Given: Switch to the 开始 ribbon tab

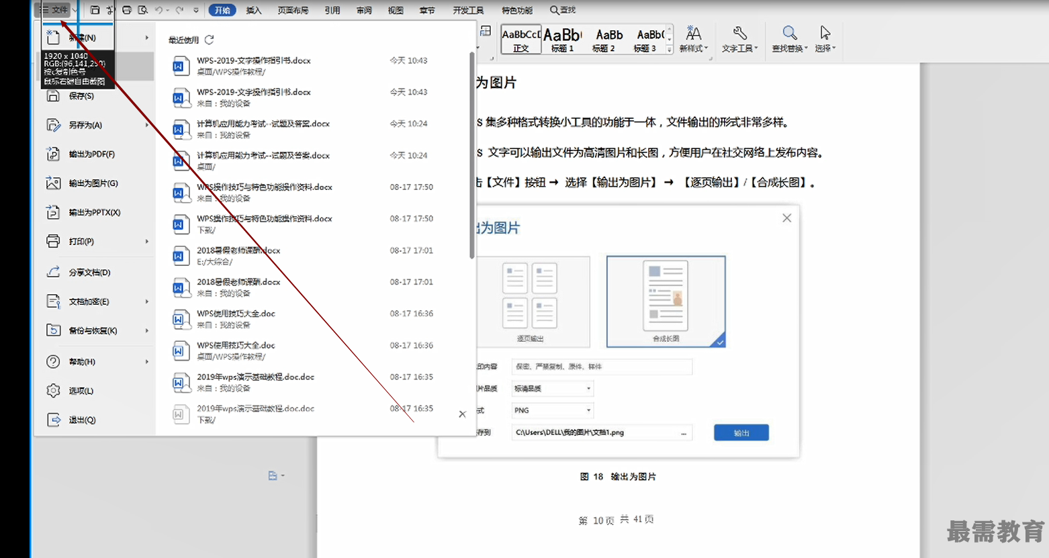Looking at the screenshot, I should click(x=222, y=10).
